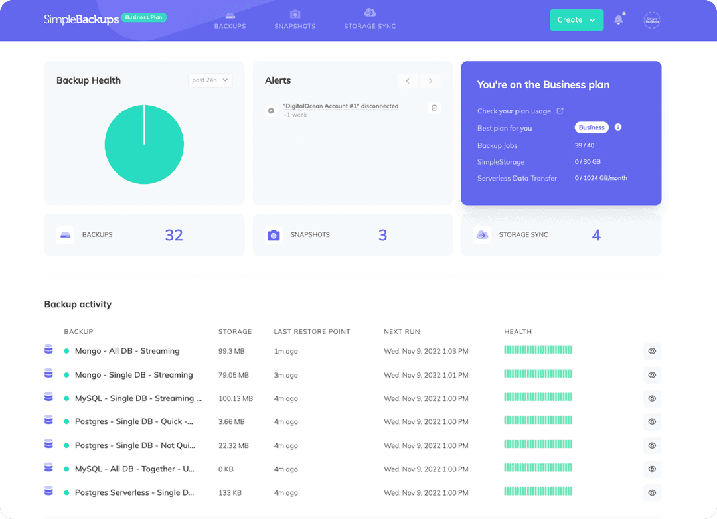Click database icon for Postgres - Single DB - Not Qui...
Screen dimensions: 717x519
point(48,444)
